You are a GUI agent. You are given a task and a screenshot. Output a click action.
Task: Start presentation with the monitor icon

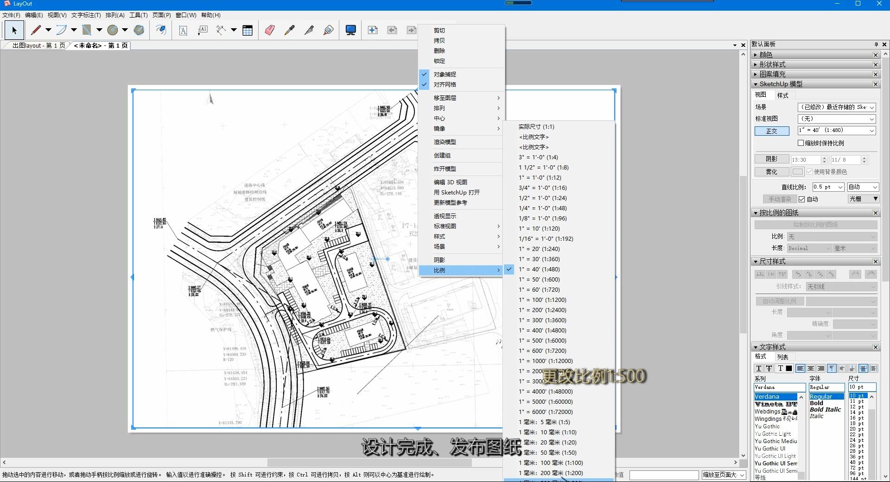point(351,31)
